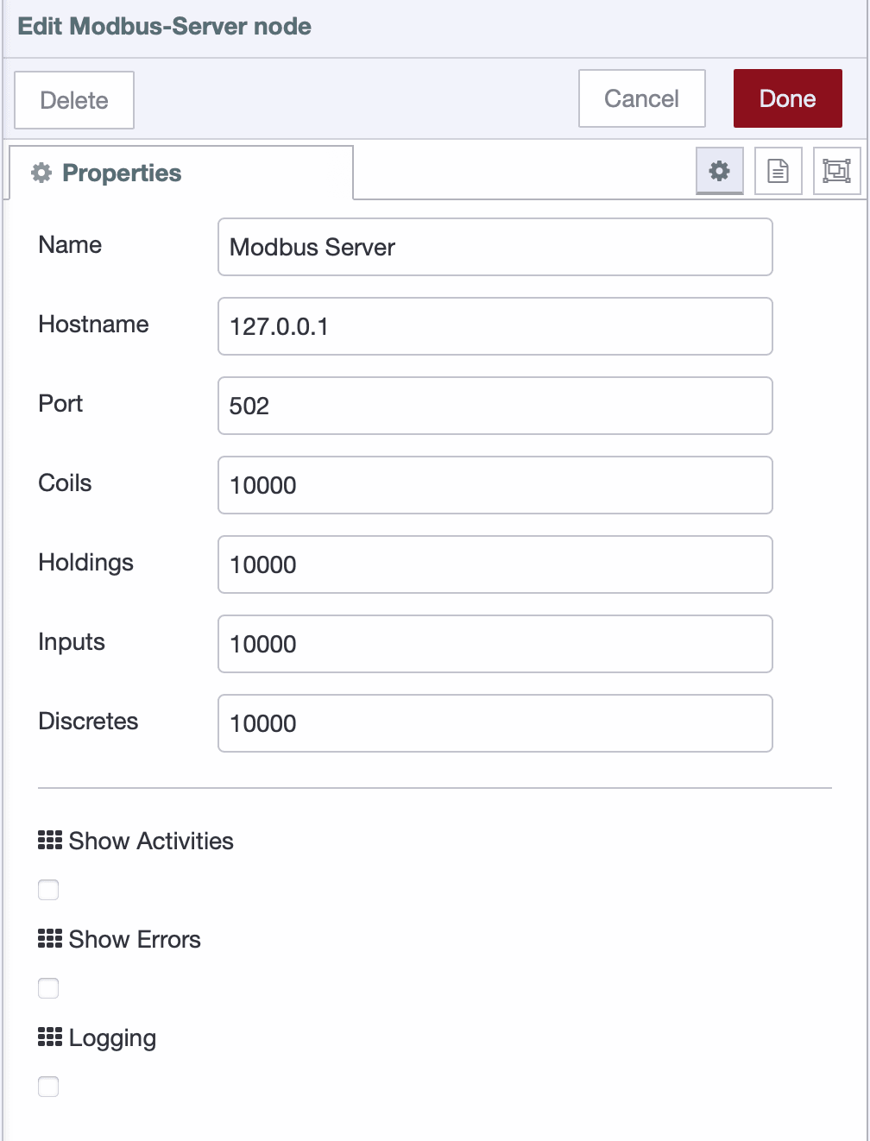870x1141 pixels.
Task: Open the node Description tab icon
Action: (x=778, y=170)
